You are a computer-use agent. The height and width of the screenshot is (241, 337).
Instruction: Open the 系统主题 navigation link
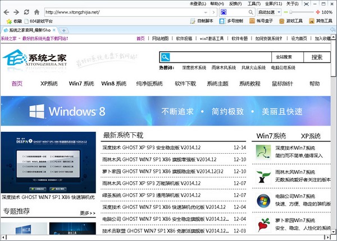coord(217,83)
